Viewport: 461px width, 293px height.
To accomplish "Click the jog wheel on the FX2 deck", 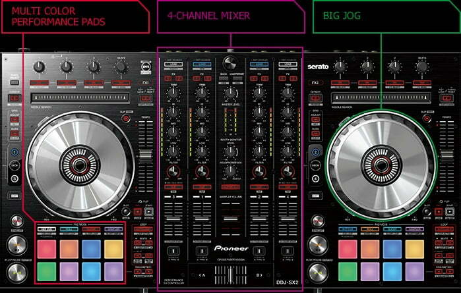I will pyautogui.click(x=381, y=165).
